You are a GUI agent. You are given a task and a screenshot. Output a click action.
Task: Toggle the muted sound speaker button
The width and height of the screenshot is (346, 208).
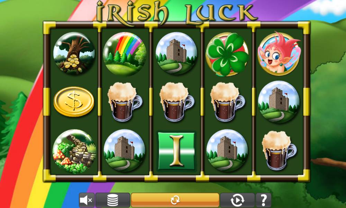coord(87,200)
